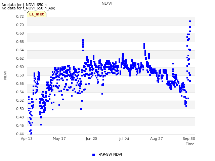Click the Apr 13 x-axis tick label

tap(27, 139)
